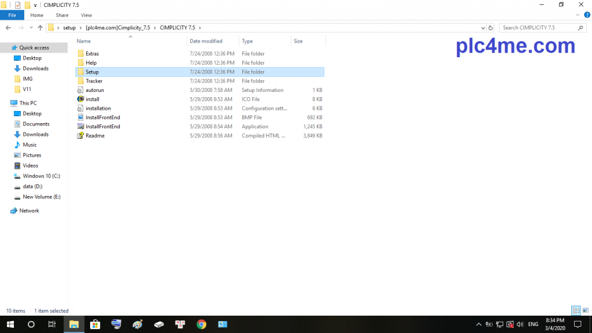Click the Refresh button beside the address bar

491,28
